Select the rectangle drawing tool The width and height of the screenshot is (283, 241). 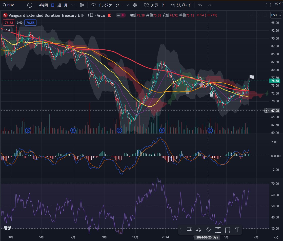click(227, 230)
